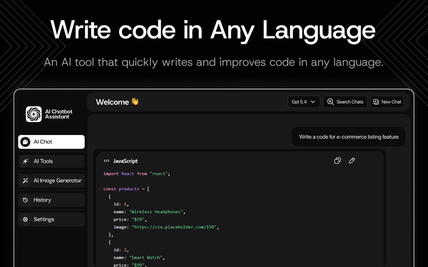Viewport: 428px width, 267px height.
Task: Open the History section
Action: coord(51,200)
